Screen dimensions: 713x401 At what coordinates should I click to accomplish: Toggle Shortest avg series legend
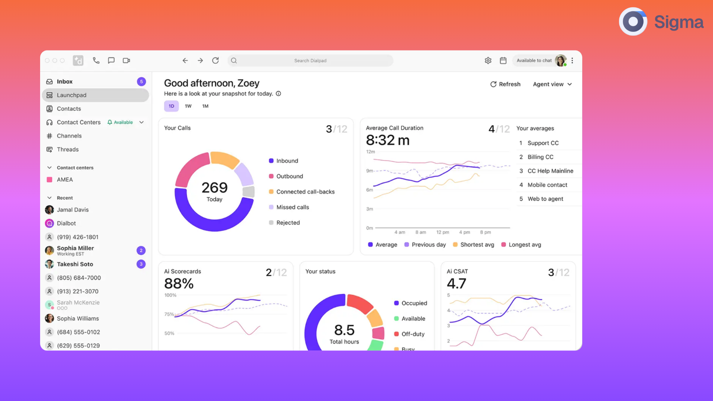pos(473,245)
